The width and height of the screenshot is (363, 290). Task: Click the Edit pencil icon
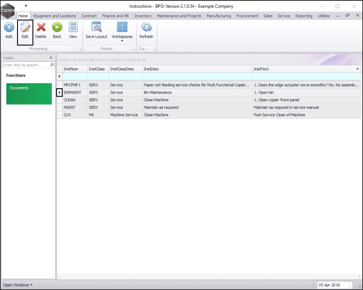pos(25,27)
